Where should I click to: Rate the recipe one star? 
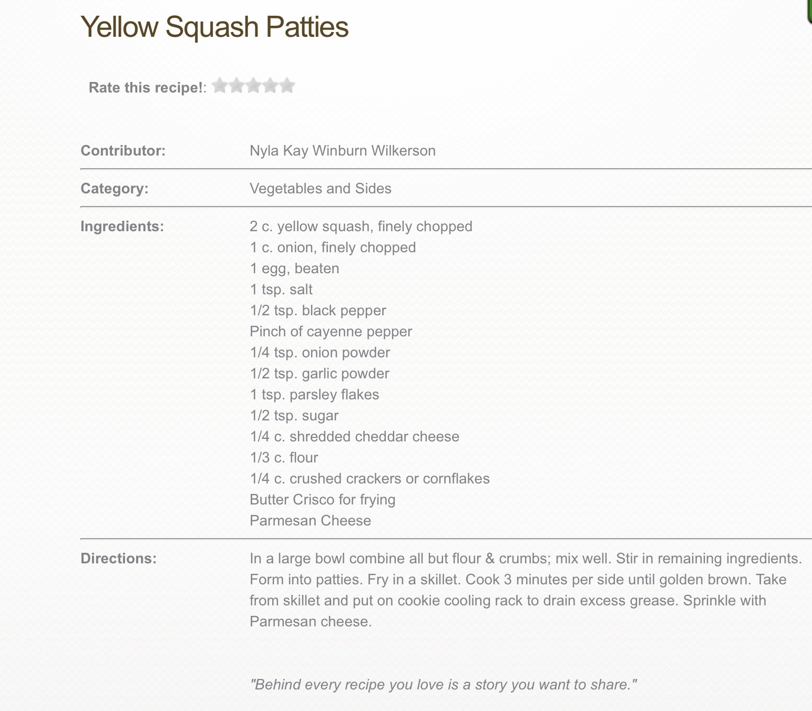220,86
